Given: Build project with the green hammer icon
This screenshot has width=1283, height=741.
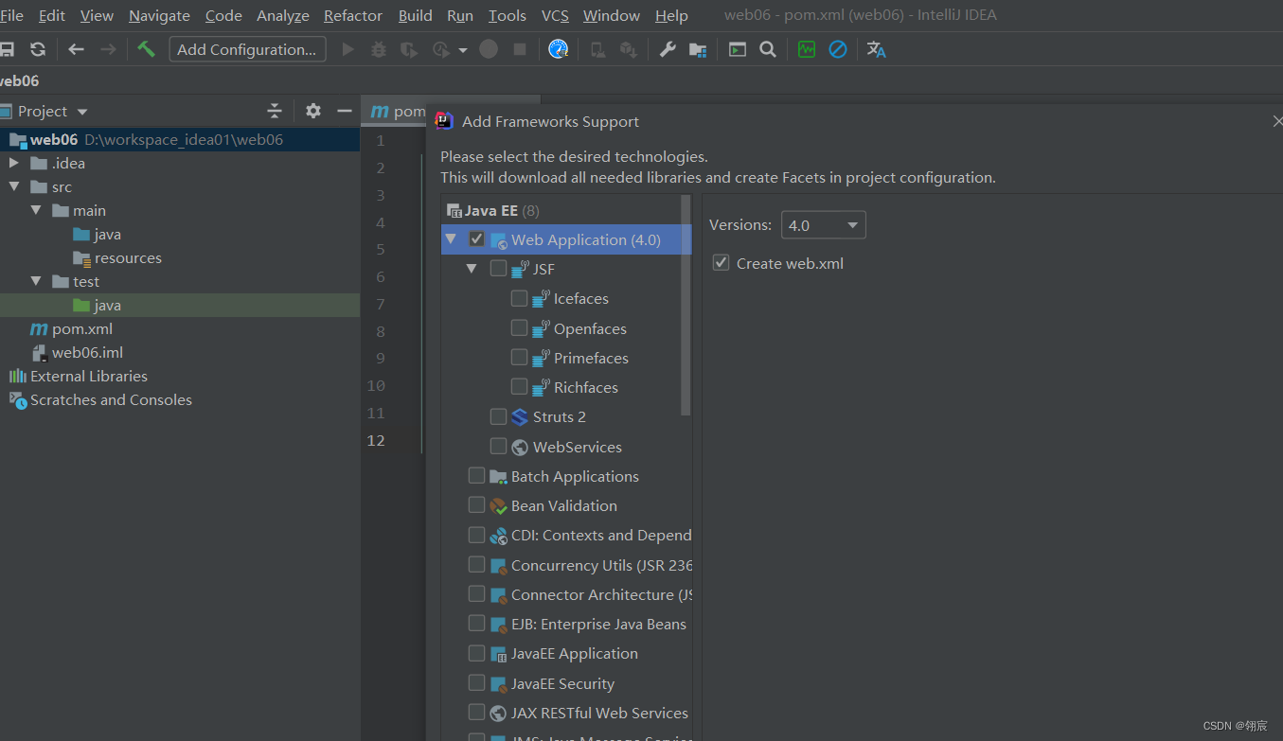Looking at the screenshot, I should (146, 49).
